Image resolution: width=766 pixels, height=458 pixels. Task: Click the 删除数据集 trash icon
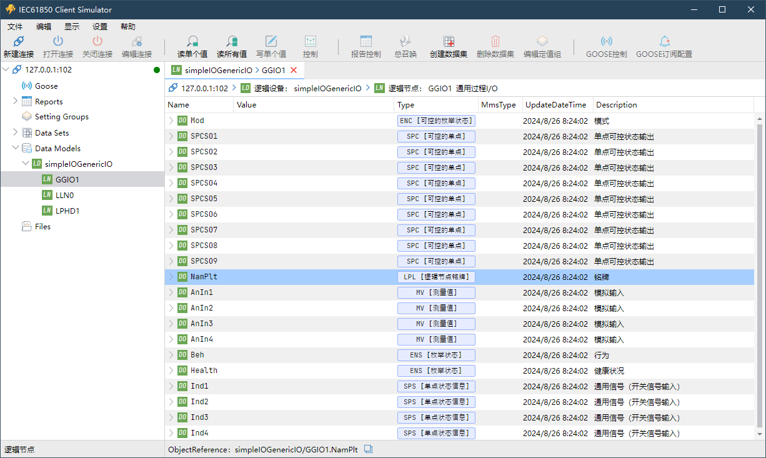(x=495, y=41)
